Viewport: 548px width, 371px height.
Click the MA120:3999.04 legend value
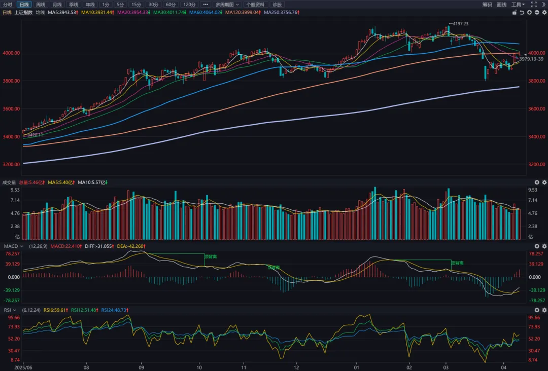tap(243, 12)
